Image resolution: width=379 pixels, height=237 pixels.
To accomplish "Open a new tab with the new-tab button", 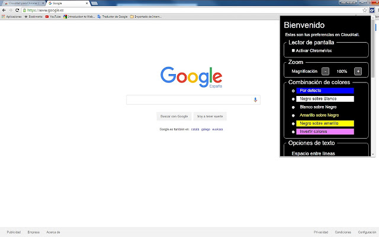I will [94, 3].
